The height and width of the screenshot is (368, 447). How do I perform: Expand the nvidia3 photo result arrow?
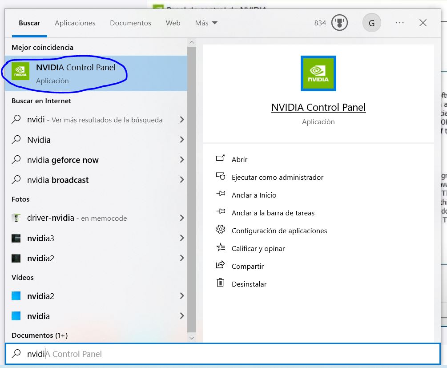(182, 238)
